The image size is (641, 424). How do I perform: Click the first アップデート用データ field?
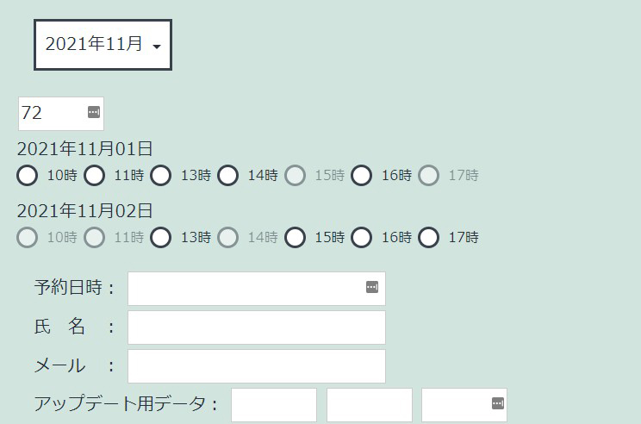click(274, 405)
